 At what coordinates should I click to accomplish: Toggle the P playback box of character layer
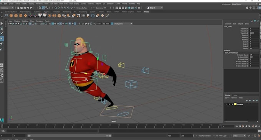tap(229, 104)
